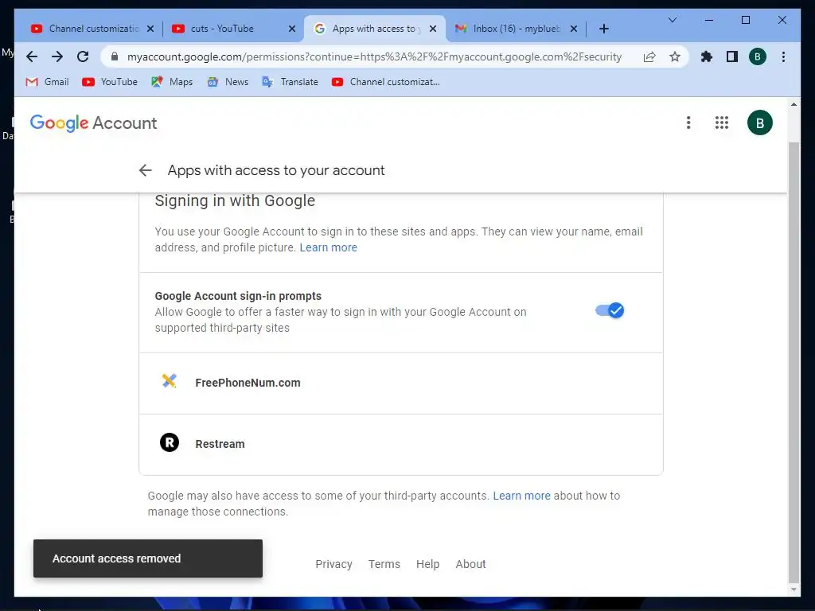Share this page via share icon
The height and width of the screenshot is (611, 815).
pyautogui.click(x=649, y=56)
